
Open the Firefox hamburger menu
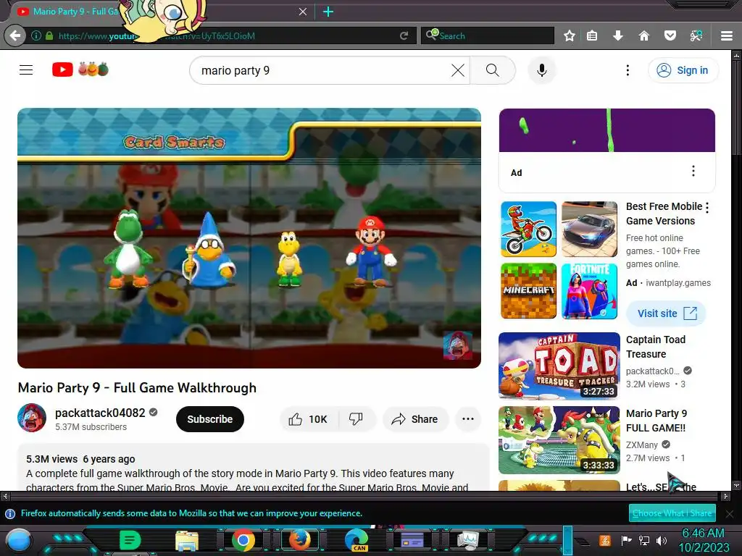coord(727,36)
